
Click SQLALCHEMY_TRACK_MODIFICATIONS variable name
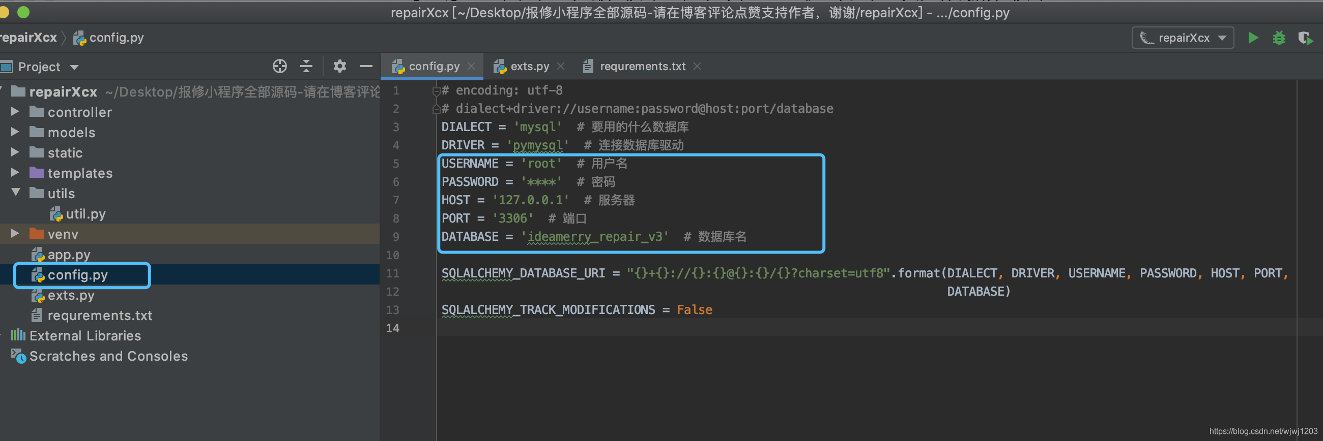tap(548, 310)
